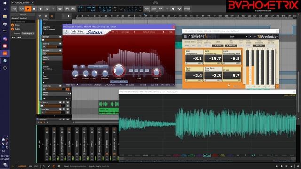Click the Redo arrow icon

(166, 9)
